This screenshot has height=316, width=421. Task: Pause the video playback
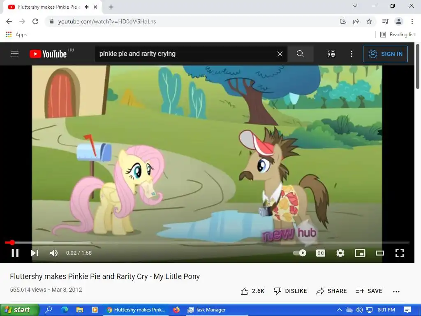point(15,253)
